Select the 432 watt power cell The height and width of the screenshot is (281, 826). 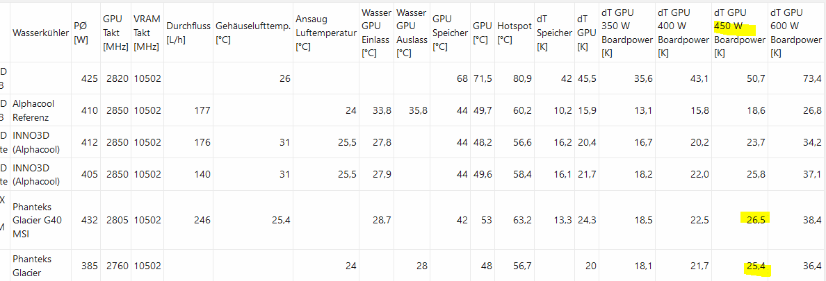tap(89, 220)
